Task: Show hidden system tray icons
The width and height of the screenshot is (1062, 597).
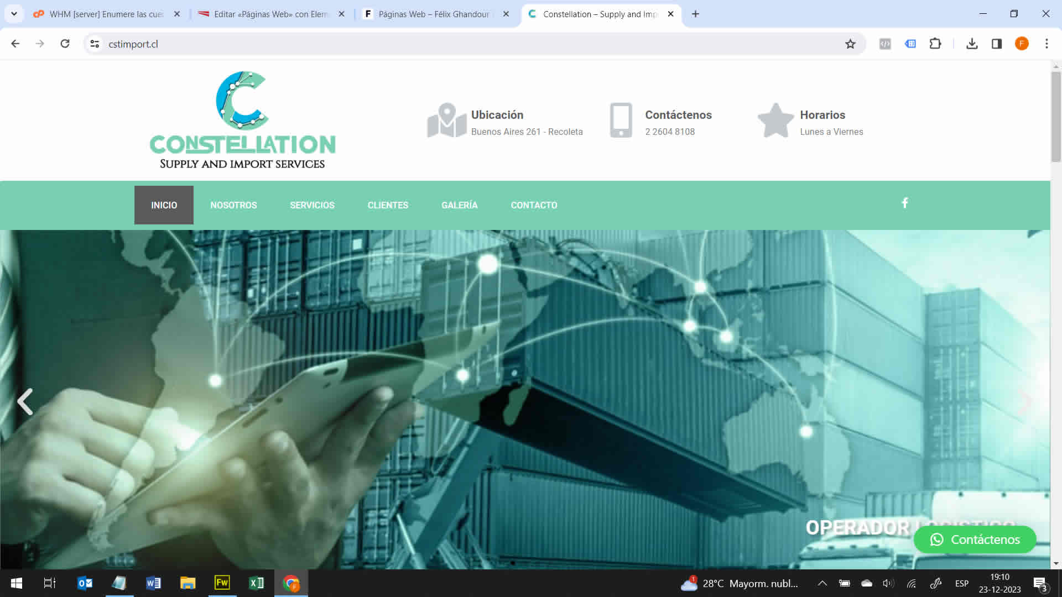Action: pos(822,583)
